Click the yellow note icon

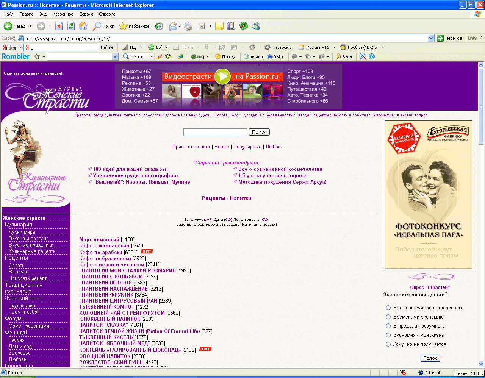point(219,26)
